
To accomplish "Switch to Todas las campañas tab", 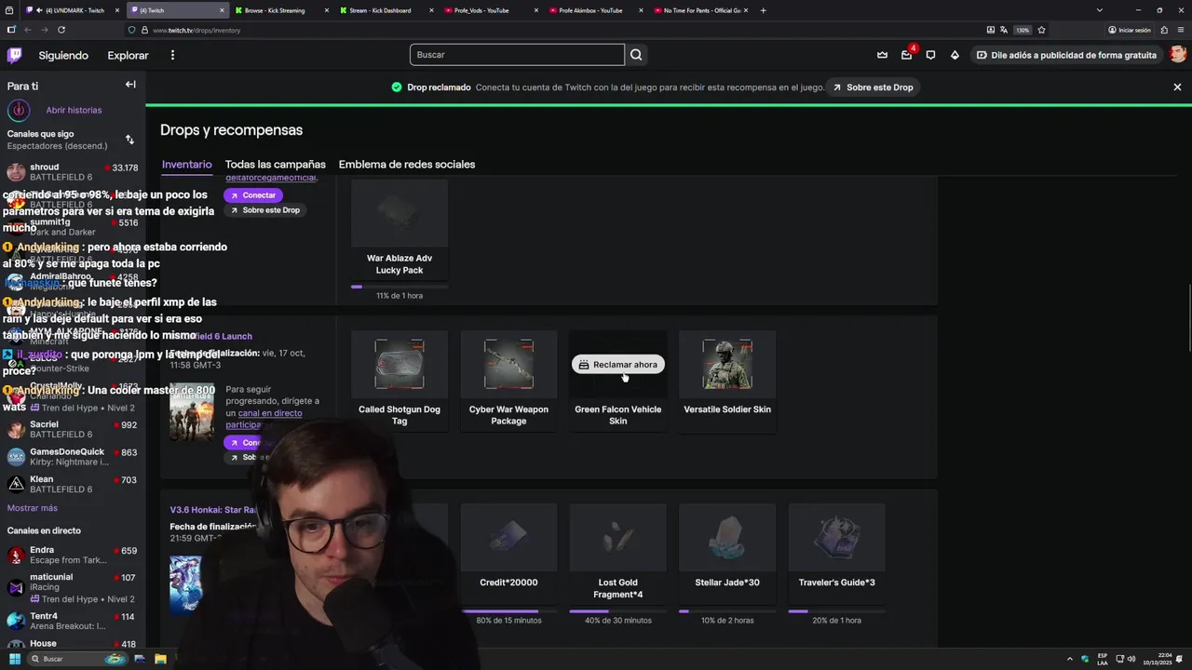I will (276, 164).
